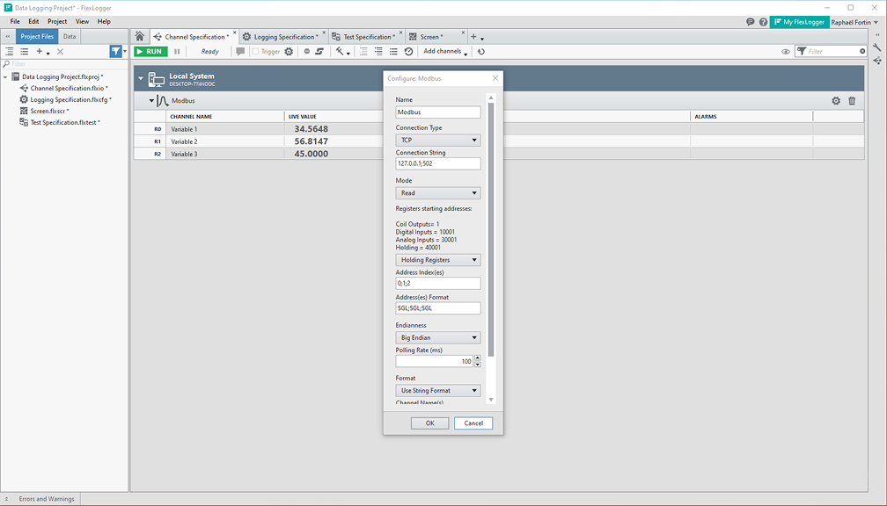Click collapse all icon in project panel
The width and height of the screenshot is (887, 506).
pos(25,51)
